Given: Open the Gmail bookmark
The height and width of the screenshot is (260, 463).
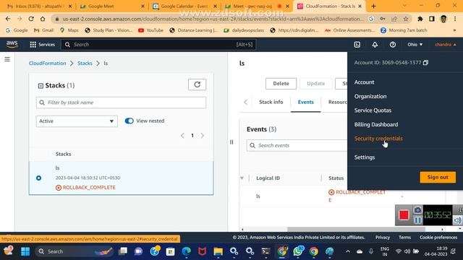Looking at the screenshot, I should pyautogui.click(x=43, y=30).
